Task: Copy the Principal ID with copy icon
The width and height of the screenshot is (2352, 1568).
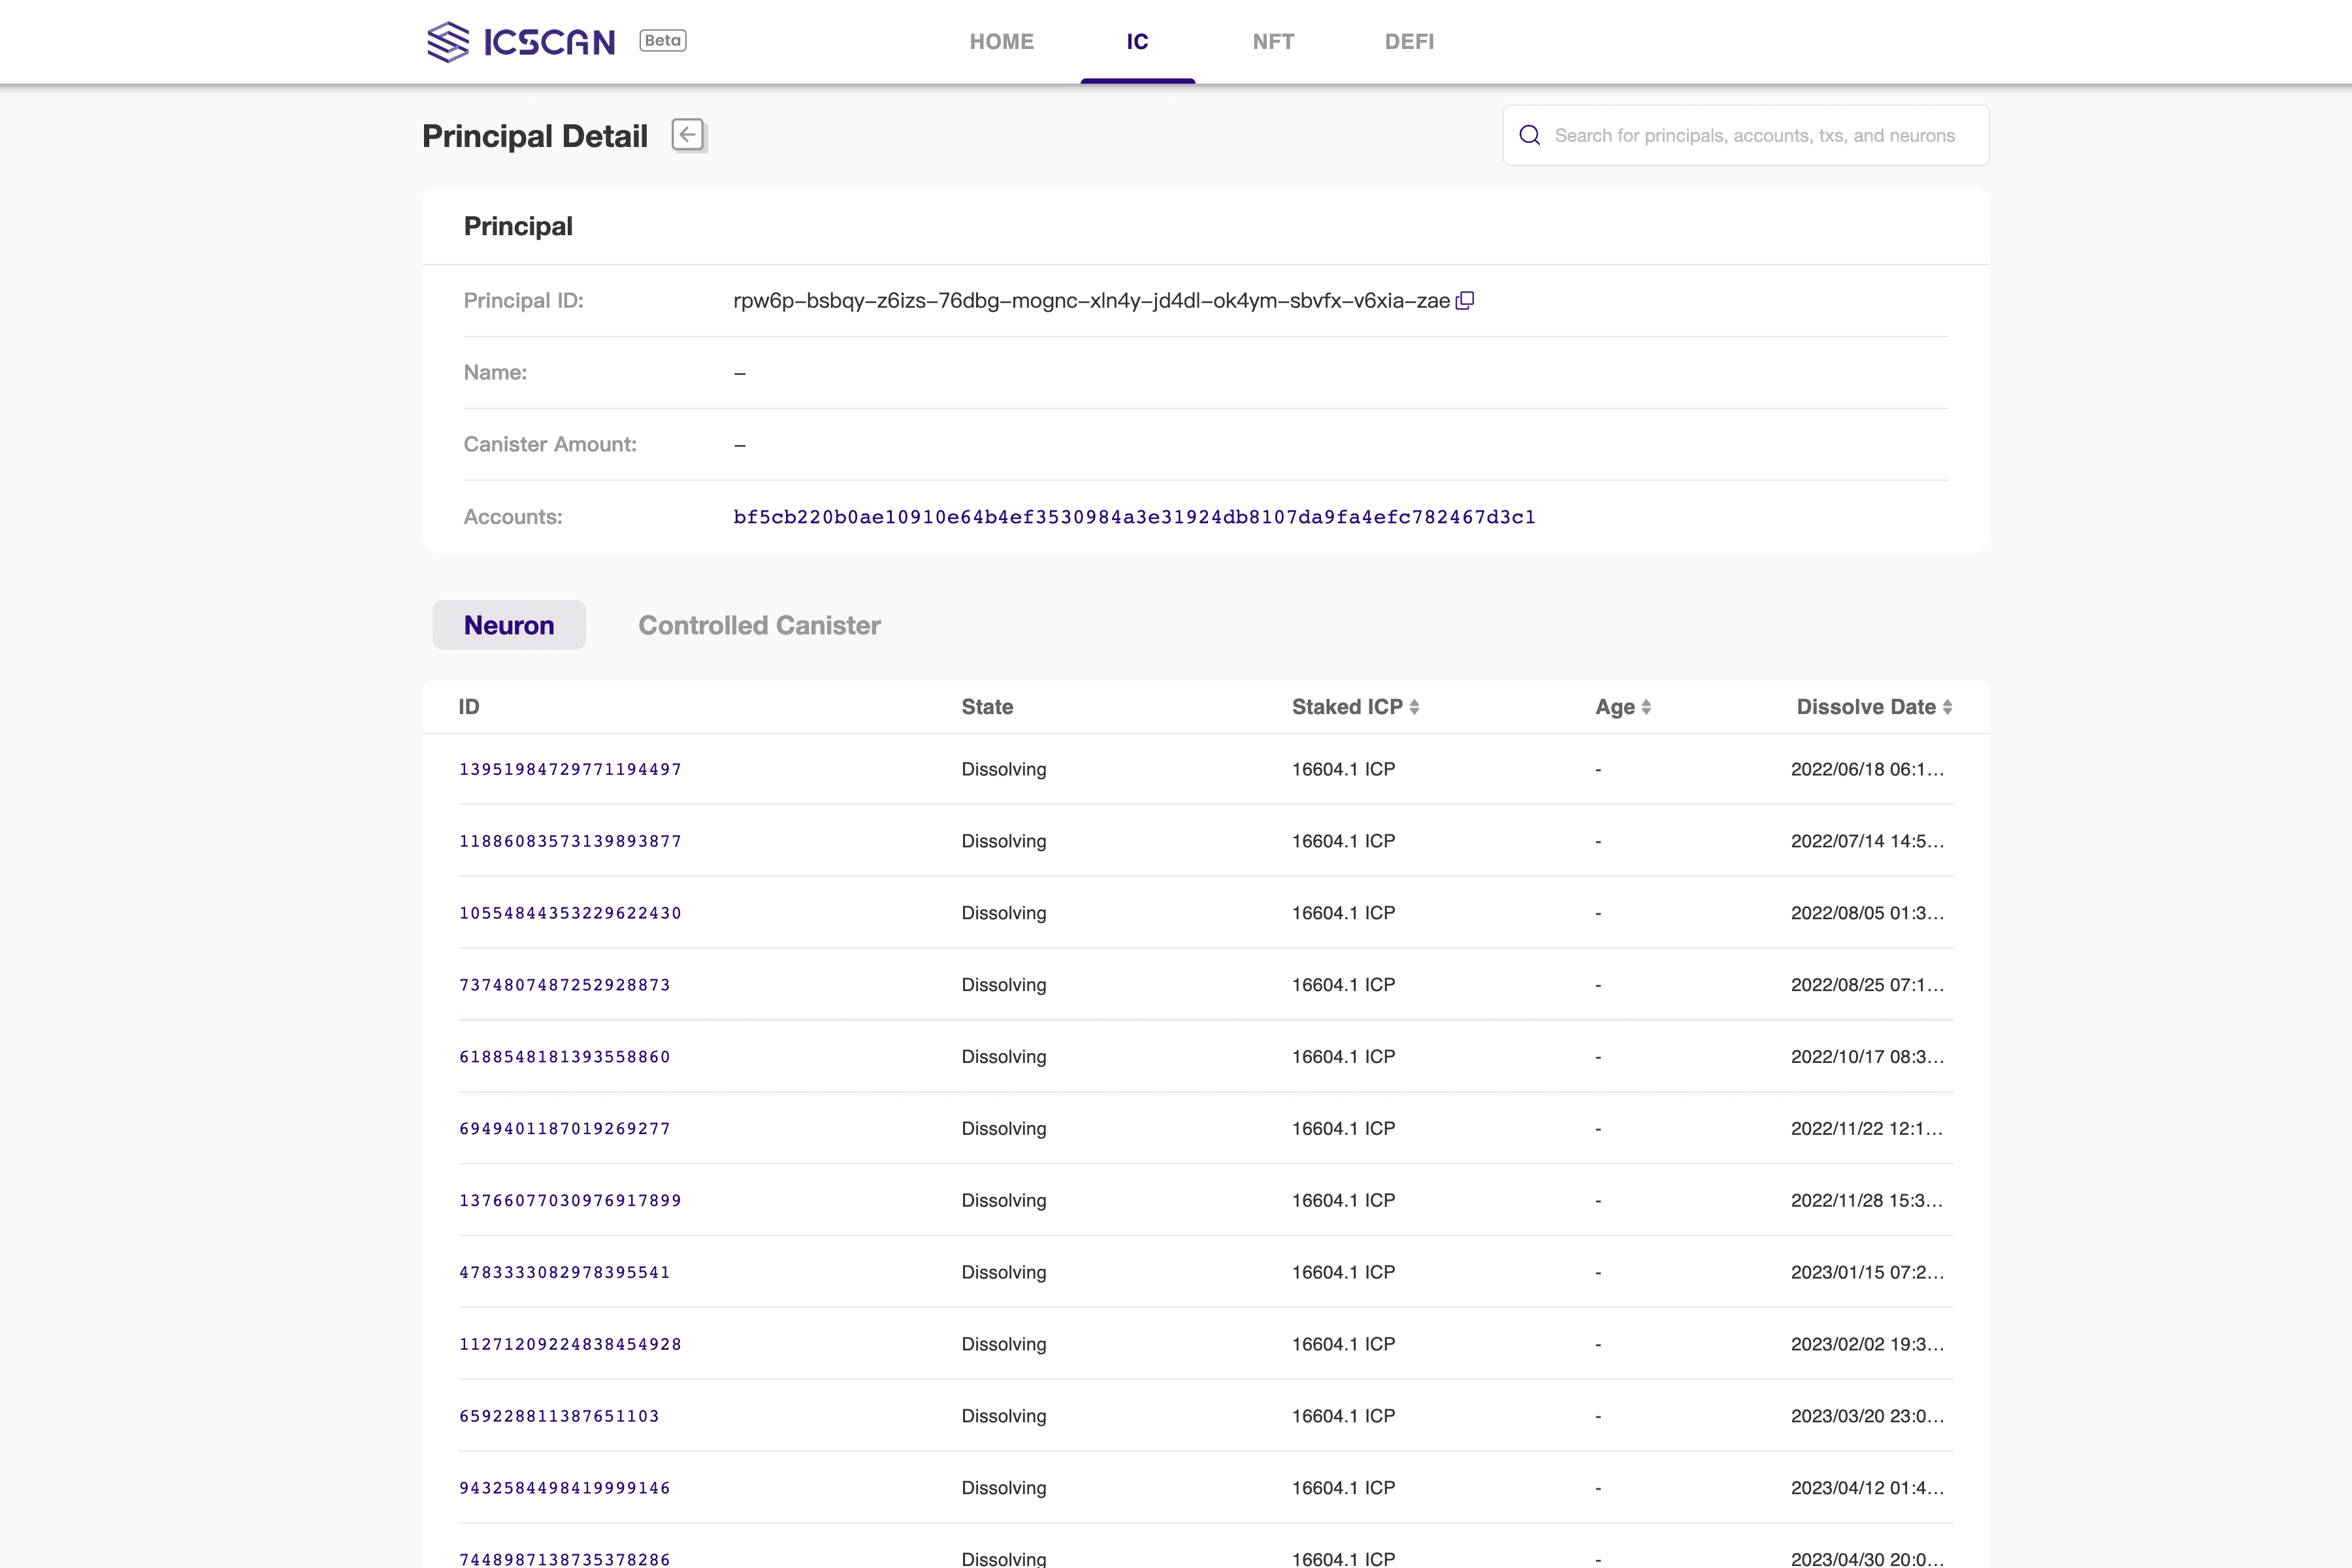Action: tap(1465, 300)
